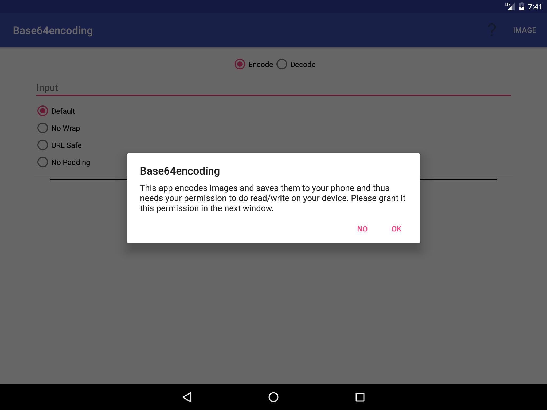547x410 pixels.
Task: Click the help question mark icon
Action: tap(491, 29)
